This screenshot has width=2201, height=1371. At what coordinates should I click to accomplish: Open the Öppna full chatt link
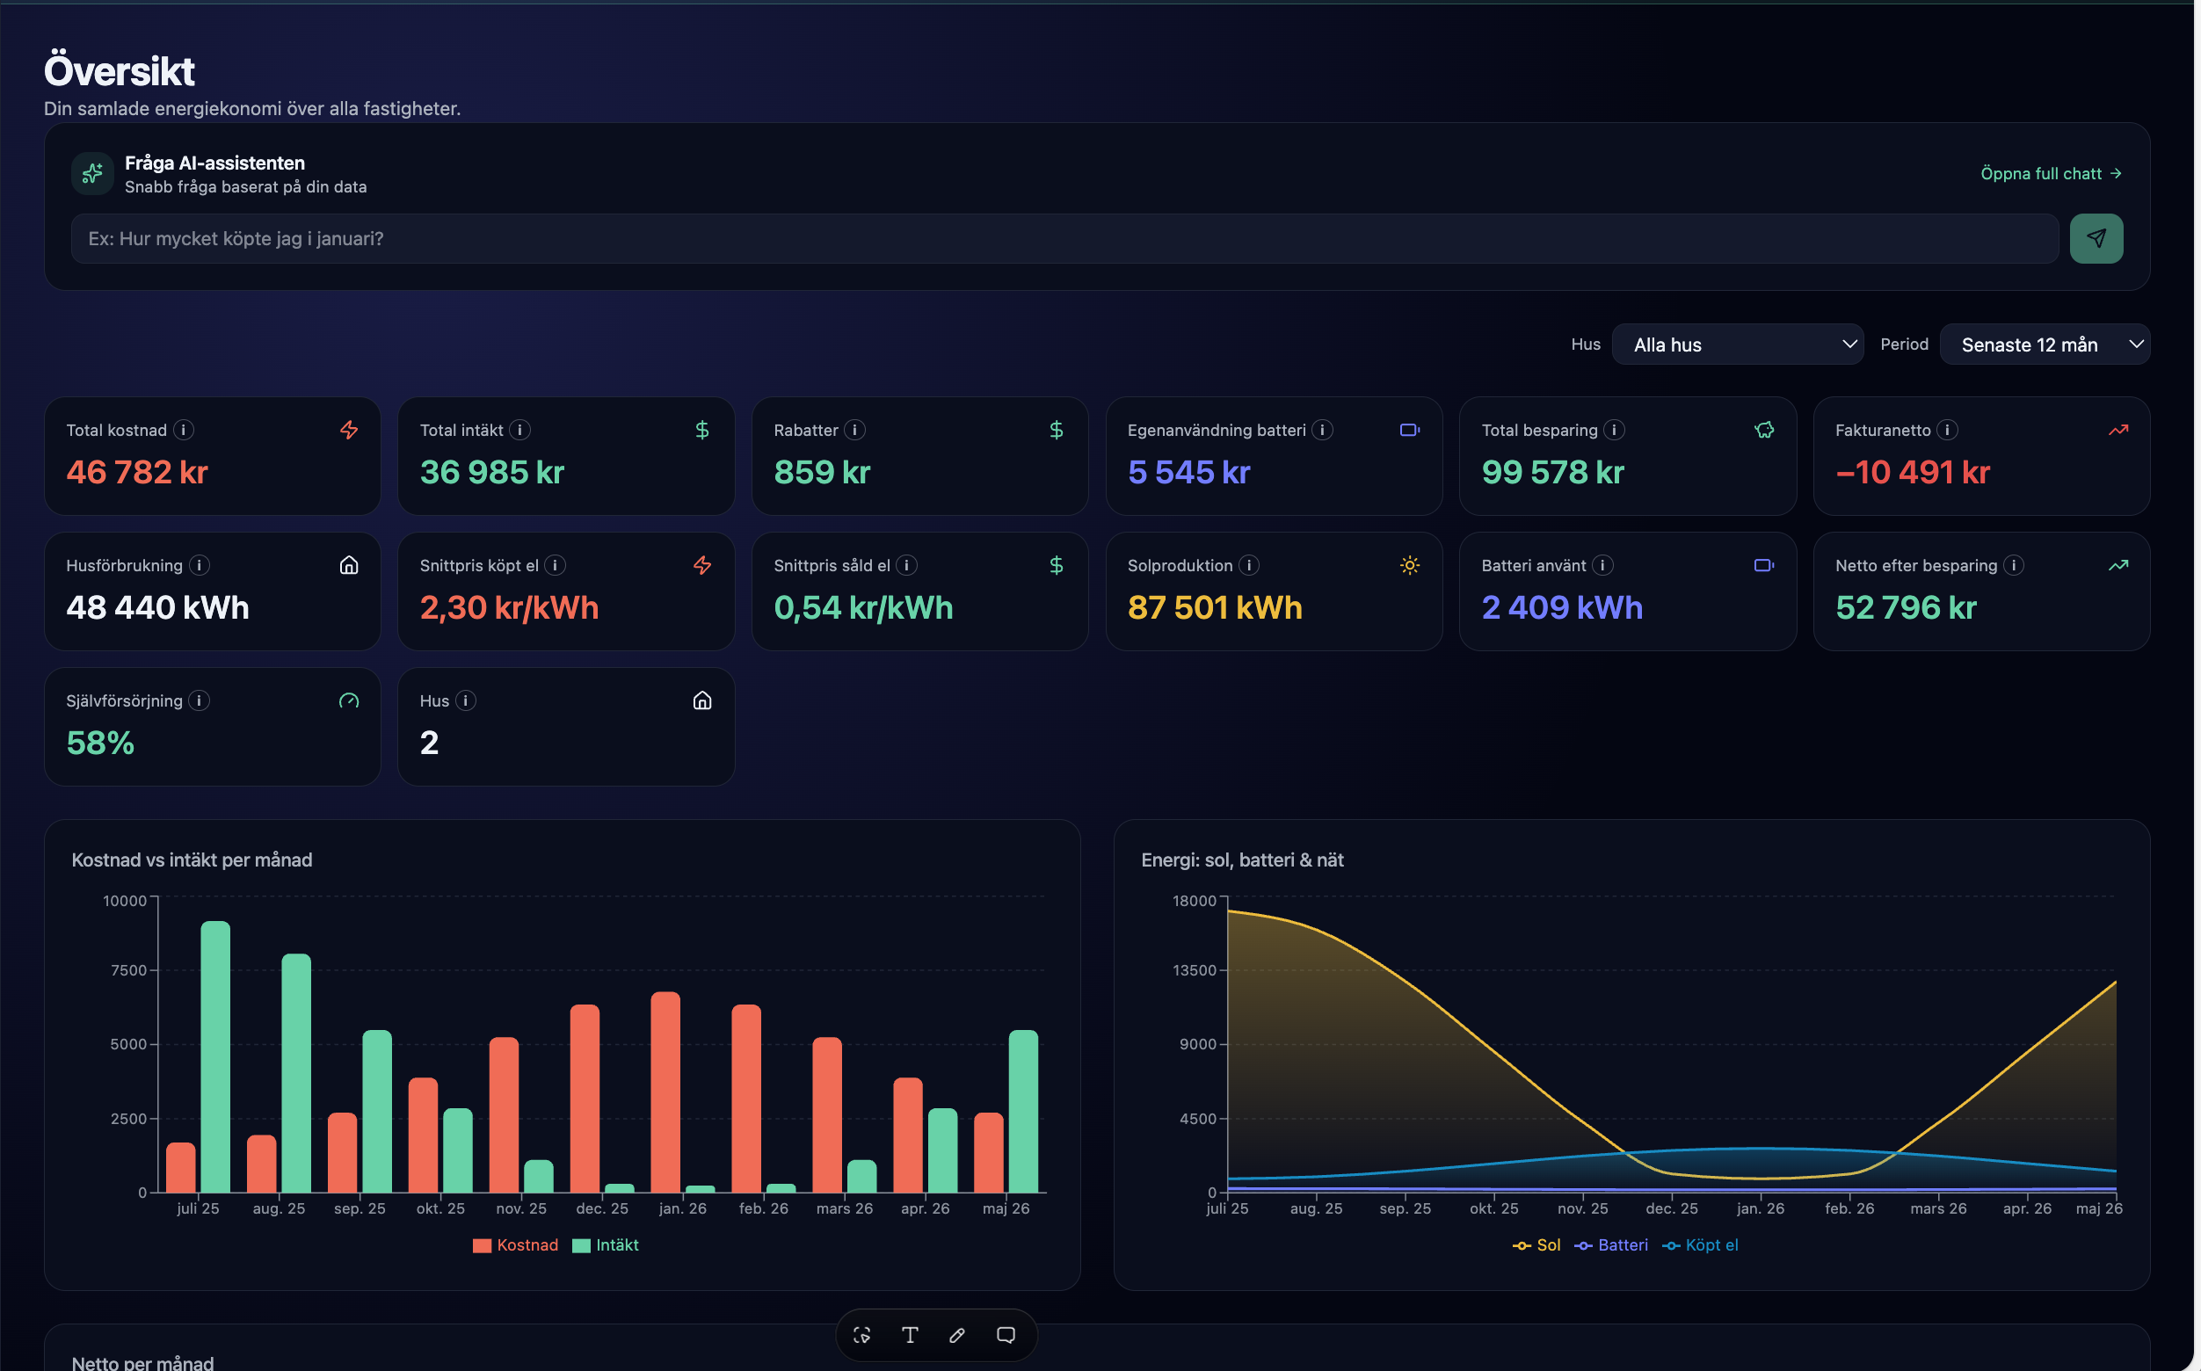point(2051,173)
